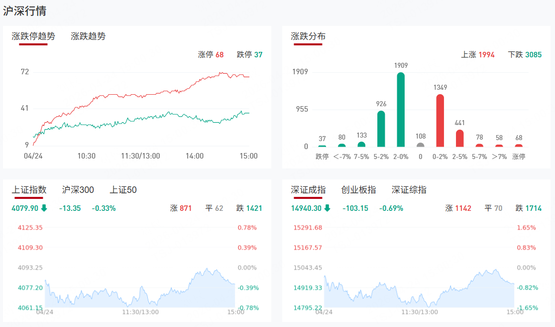Click the 涨停 68 legend label
This screenshot has width=555, height=327.
pos(211,55)
